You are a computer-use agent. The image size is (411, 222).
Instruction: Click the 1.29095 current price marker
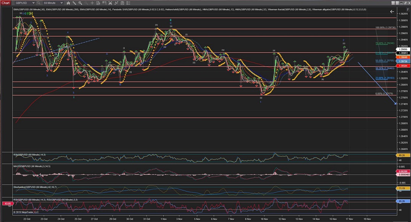click(403, 50)
